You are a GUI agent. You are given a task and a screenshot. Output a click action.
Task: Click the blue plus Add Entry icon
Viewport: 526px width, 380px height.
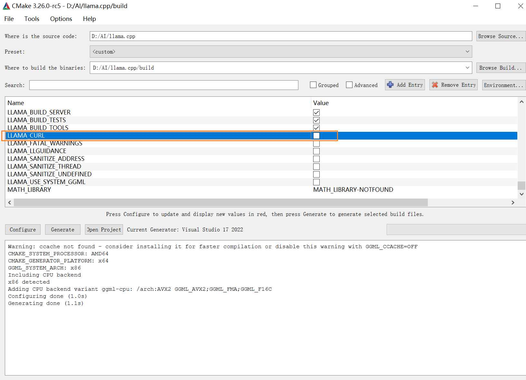coord(390,85)
